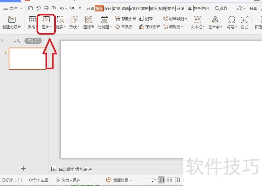Viewport: 262px width, 186px height.
Task: Expand the 图片 dropdown arrow
Action: [x=51, y=27]
